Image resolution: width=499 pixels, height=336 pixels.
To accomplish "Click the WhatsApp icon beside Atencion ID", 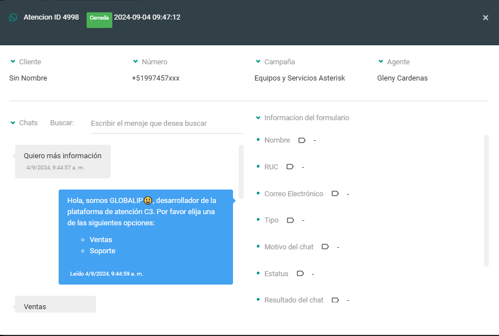I will coord(13,17).
